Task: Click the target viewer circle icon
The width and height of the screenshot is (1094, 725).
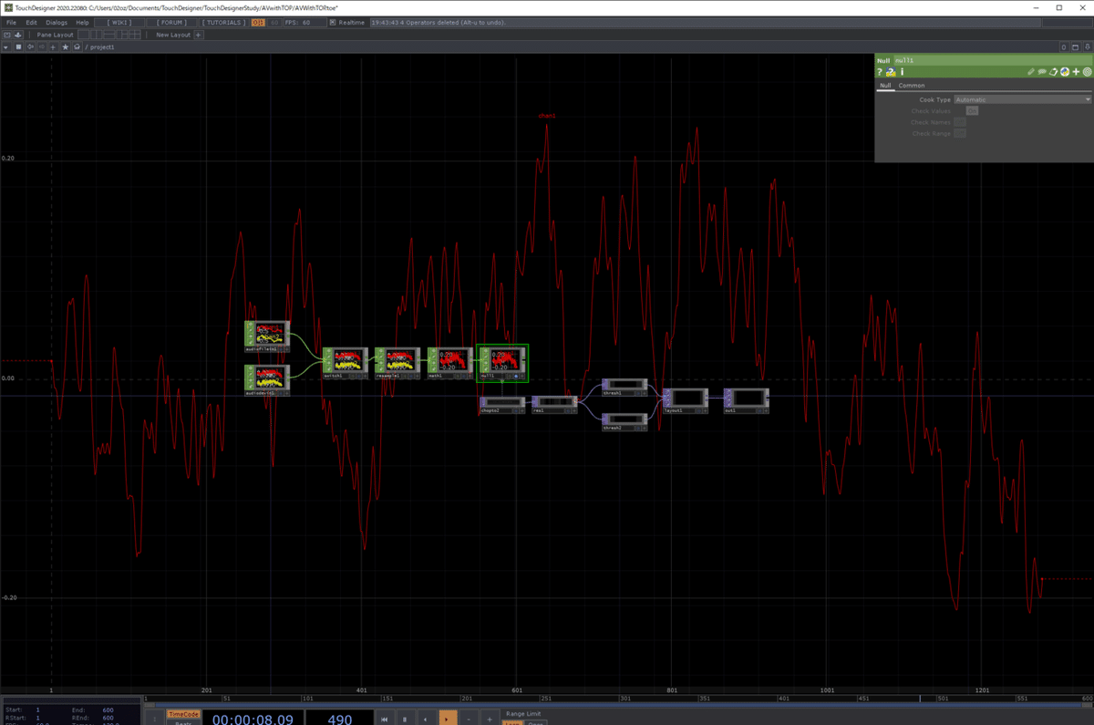Action: coord(1087,71)
